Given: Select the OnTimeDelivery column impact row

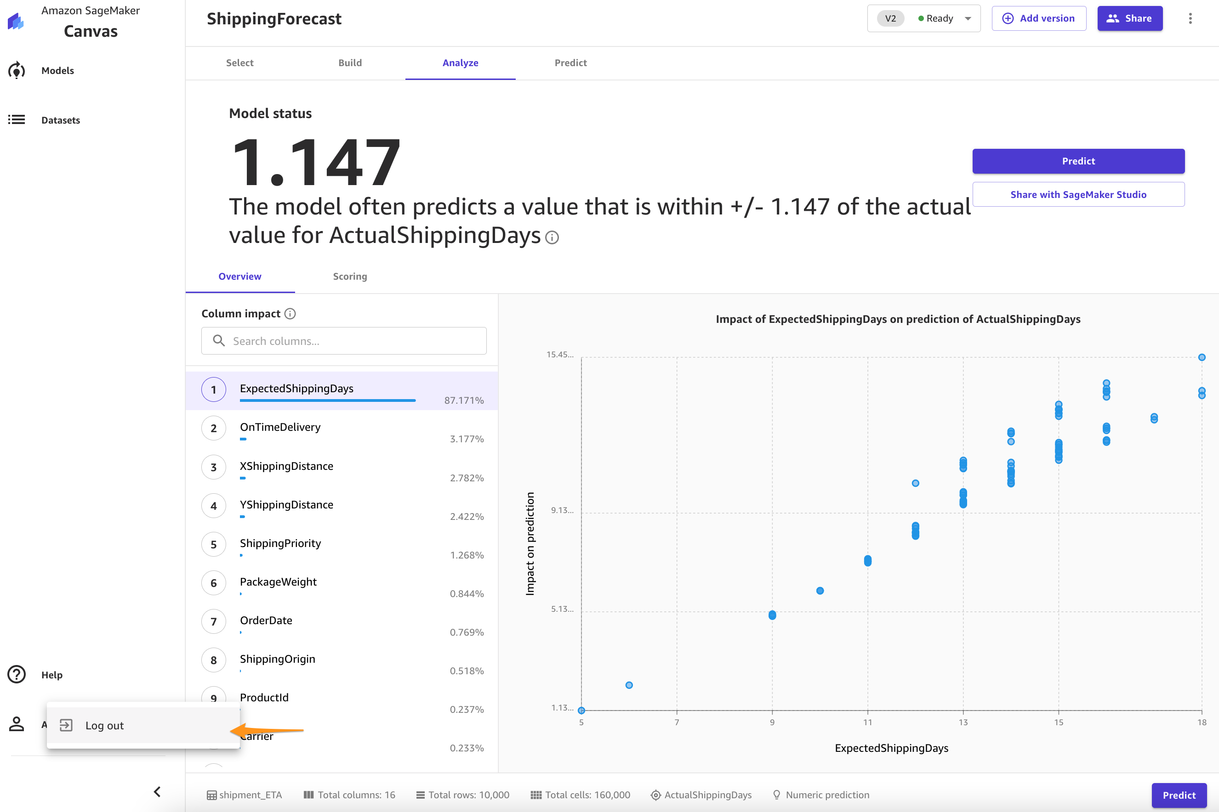Looking at the screenshot, I should pyautogui.click(x=342, y=429).
